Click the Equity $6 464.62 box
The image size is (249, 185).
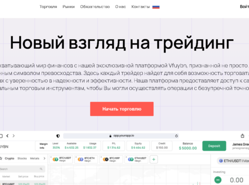[x=138, y=146]
